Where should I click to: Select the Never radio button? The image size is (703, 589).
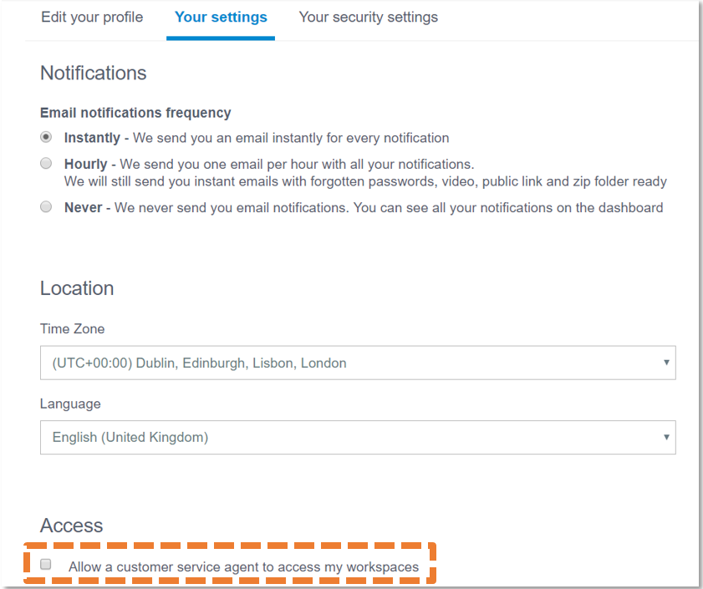(x=46, y=207)
